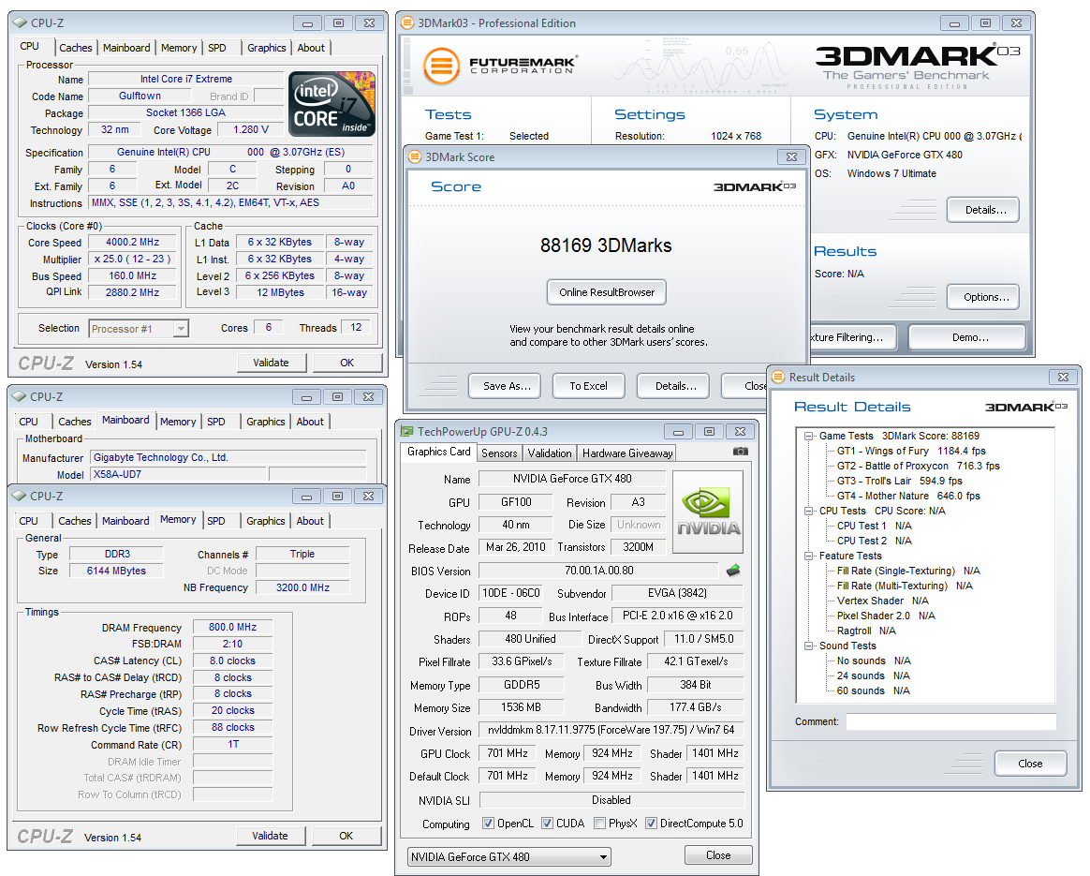Toggle the CUDA checkbox

547,824
